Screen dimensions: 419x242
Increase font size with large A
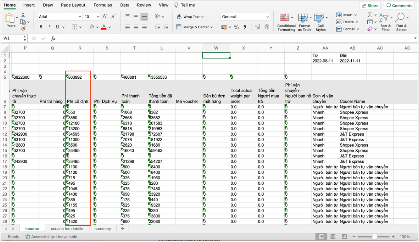[x=105, y=17]
